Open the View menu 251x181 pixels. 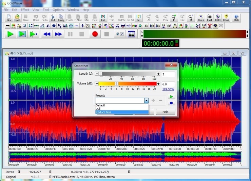(36, 10)
